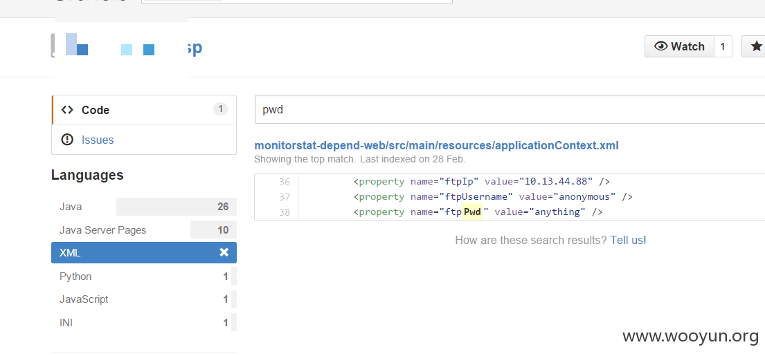The height and width of the screenshot is (356, 765).
Task: Click line number 38 in code result
Action: 284,212
